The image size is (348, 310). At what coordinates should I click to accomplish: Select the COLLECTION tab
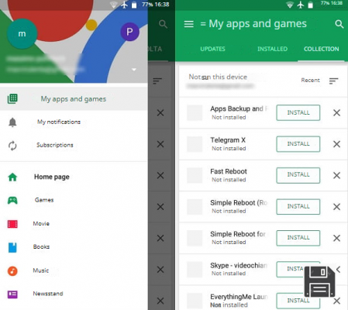(321, 49)
